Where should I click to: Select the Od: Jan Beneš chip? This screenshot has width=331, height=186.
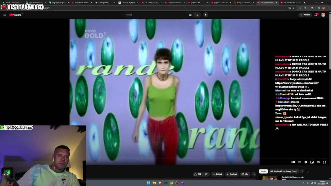[284, 171]
